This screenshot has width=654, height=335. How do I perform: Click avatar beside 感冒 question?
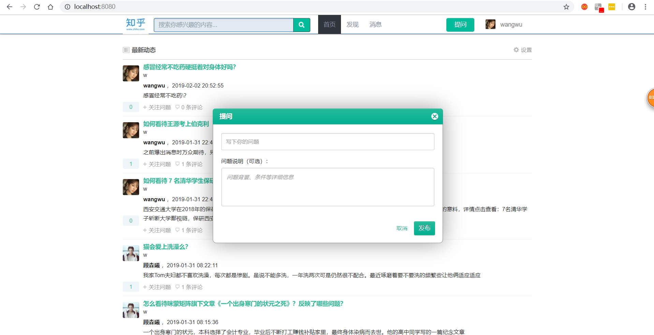click(x=131, y=73)
